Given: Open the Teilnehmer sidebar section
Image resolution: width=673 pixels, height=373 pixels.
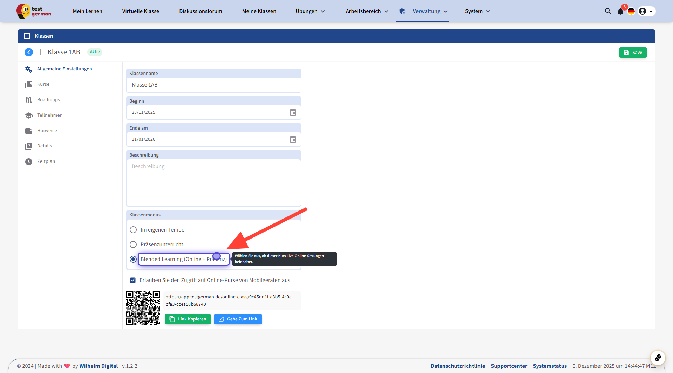Looking at the screenshot, I should [49, 115].
